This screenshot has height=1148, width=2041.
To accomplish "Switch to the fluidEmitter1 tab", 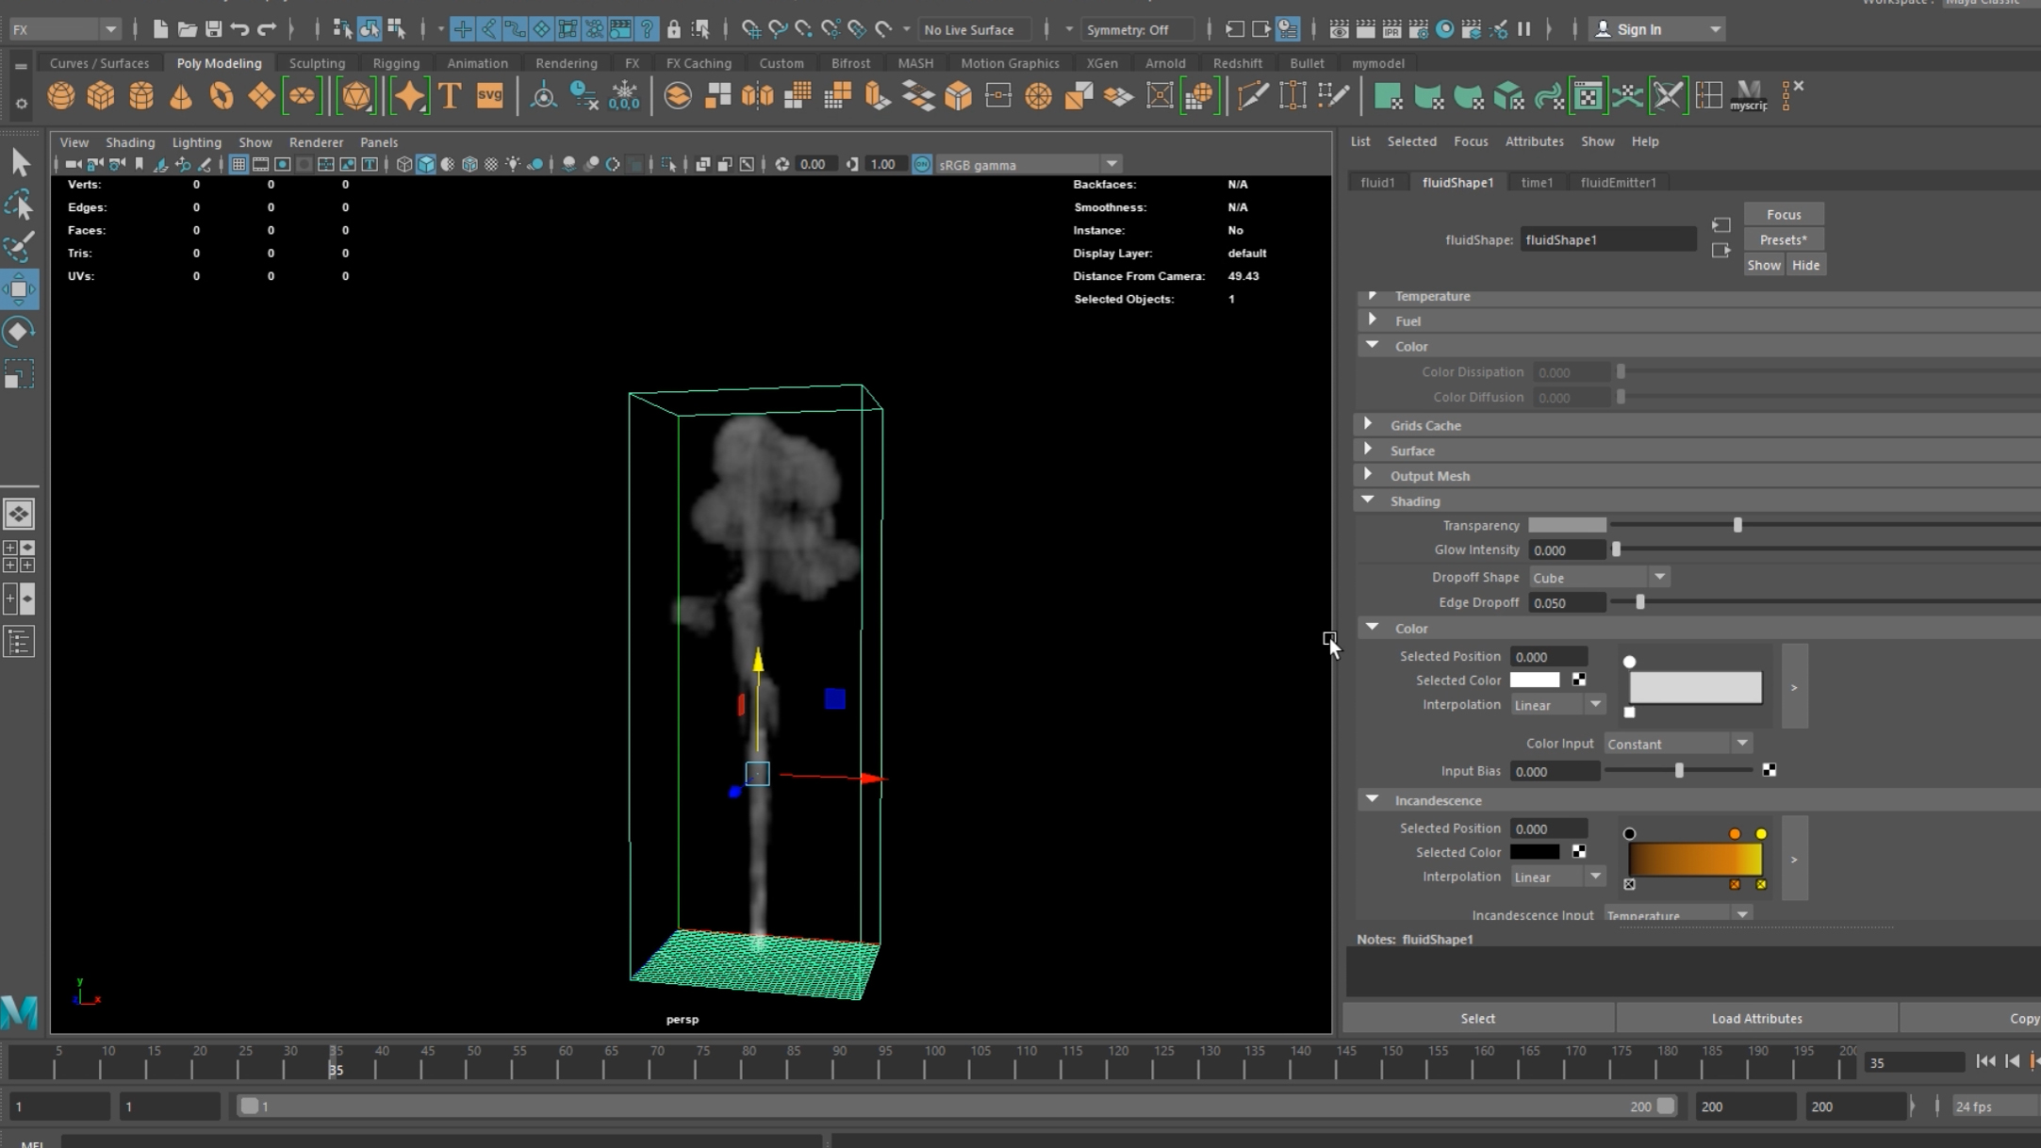I will tap(1618, 182).
